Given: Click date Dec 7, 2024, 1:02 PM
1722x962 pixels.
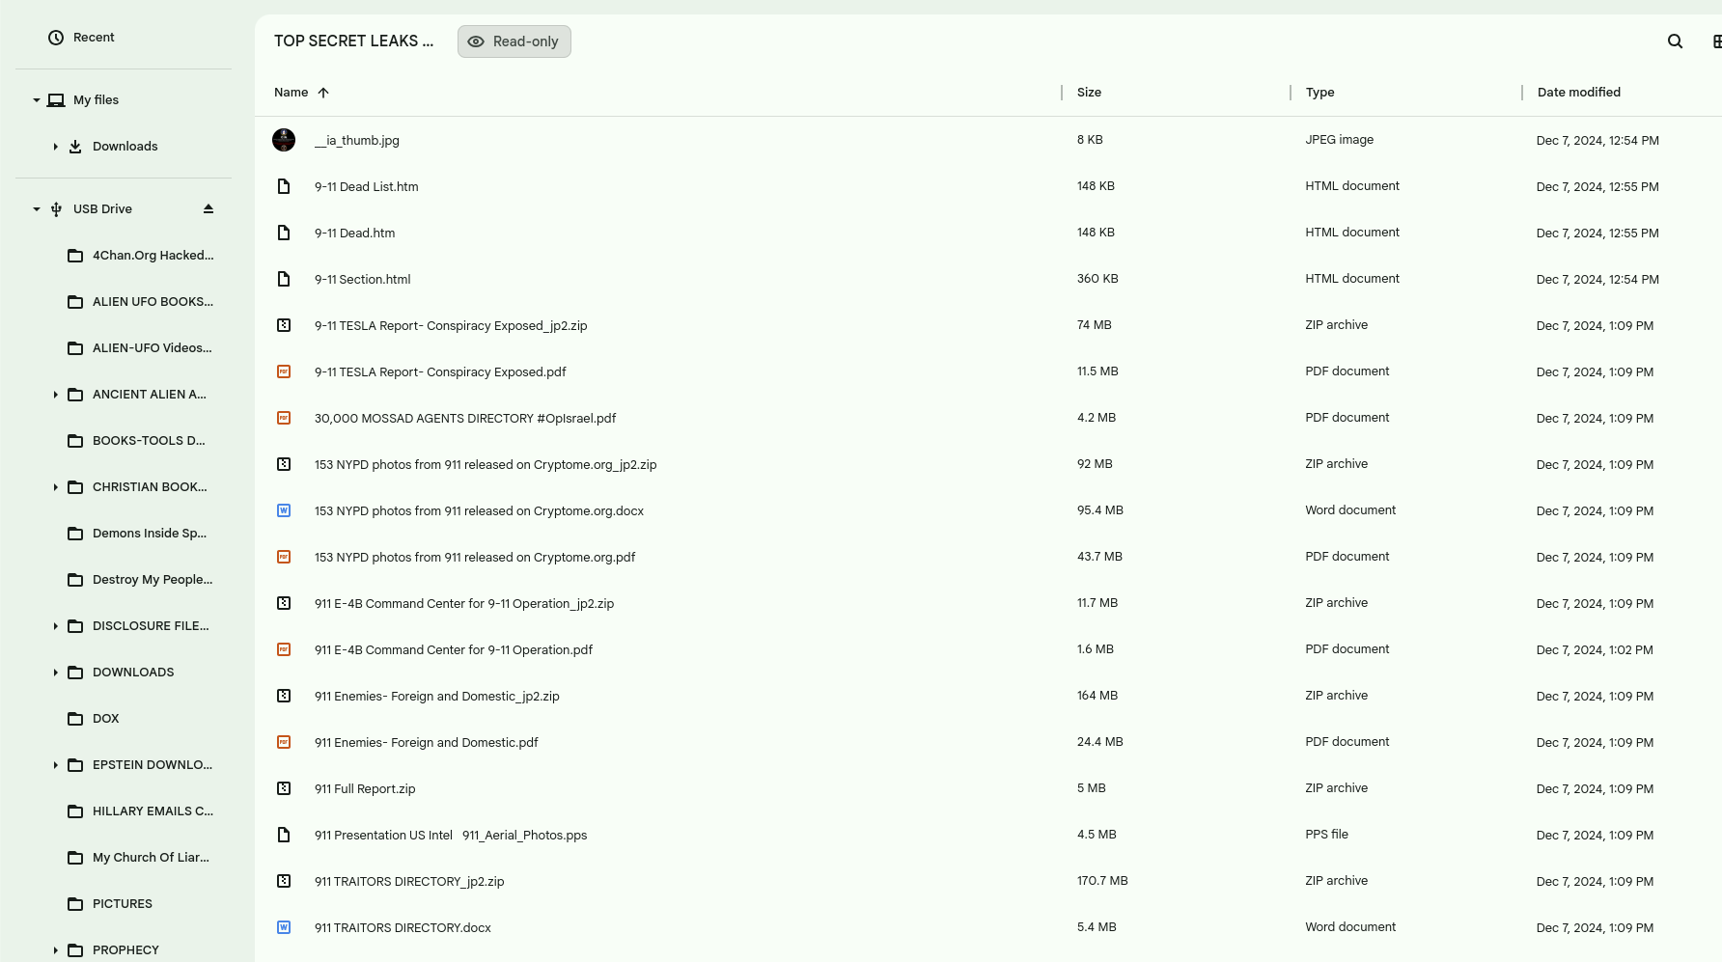Looking at the screenshot, I should pos(1595,650).
